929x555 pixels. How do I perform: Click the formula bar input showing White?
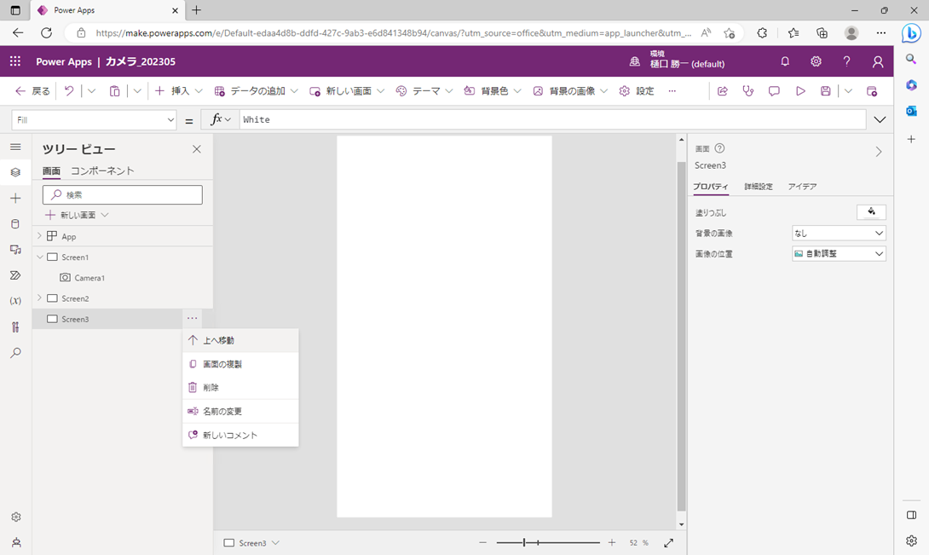[x=552, y=119]
